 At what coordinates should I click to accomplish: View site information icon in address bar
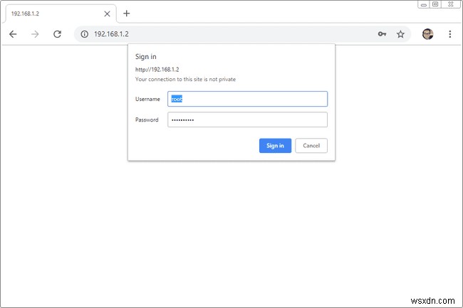point(85,34)
